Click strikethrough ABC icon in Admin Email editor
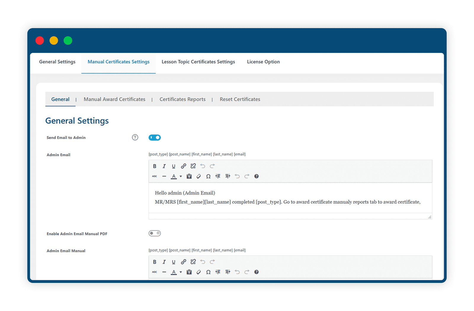474x311 pixels. (154, 176)
